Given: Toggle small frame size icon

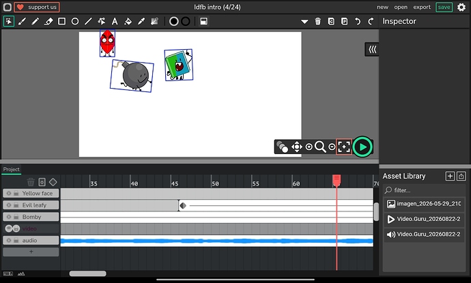Looking at the screenshot, I should pyautogui.click(x=8, y=273).
